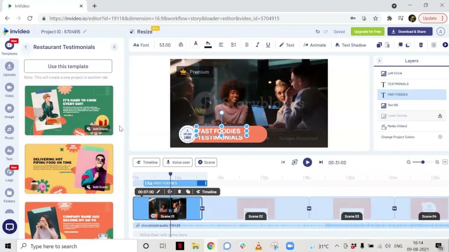The width and height of the screenshot is (449, 252).
Task: Expand the Change Project Colors section
Action: (441, 137)
